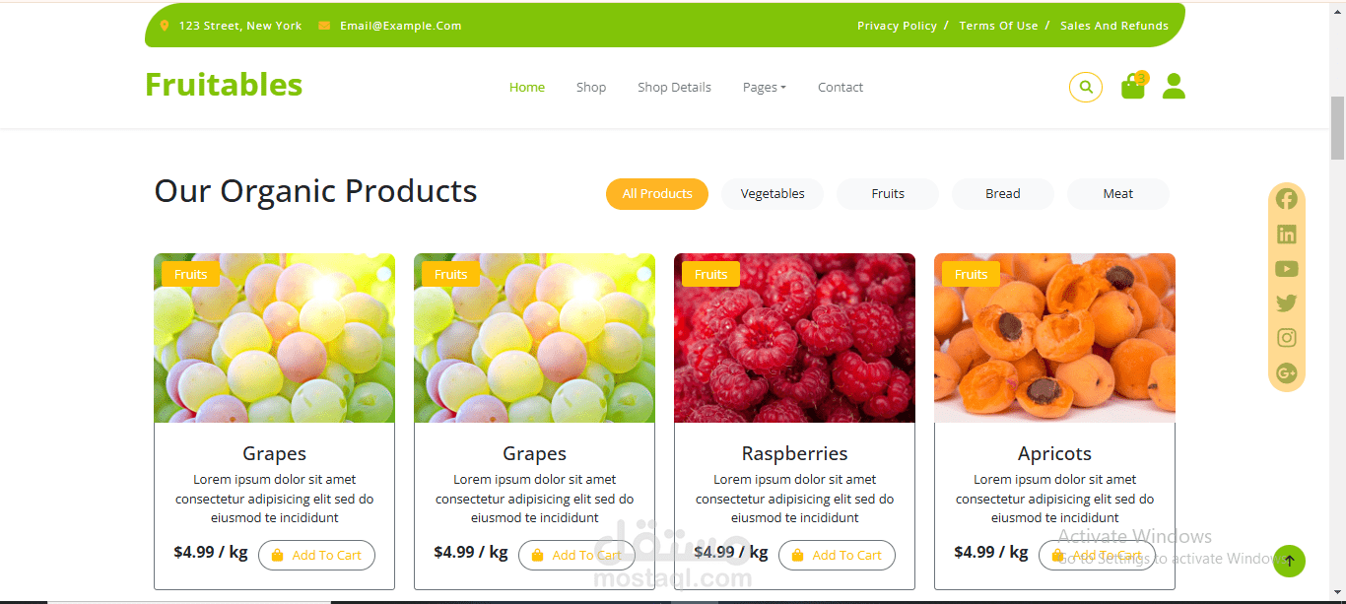
Task: Open the search icon in header
Action: pos(1086,87)
